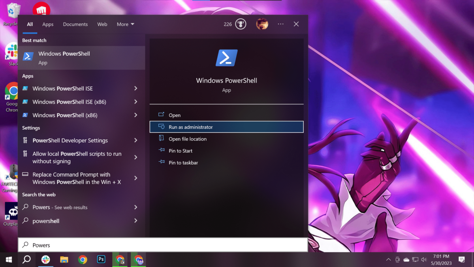Open the three-dot options menu
This screenshot has height=267, width=474.
click(x=280, y=24)
